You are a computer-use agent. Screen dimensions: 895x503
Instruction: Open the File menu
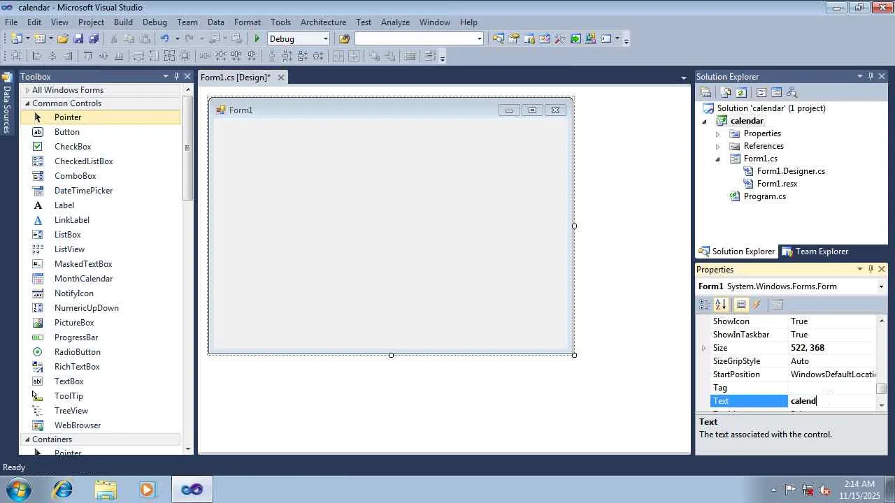tap(11, 22)
